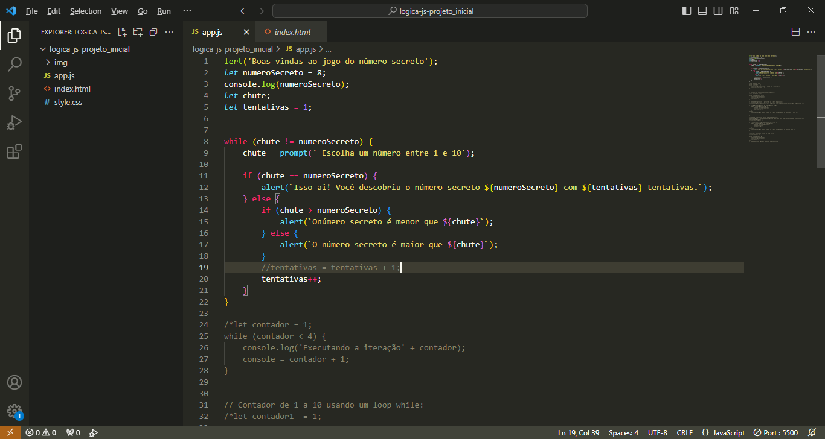Open the Search view in activity bar
Screen dimensions: 825x439
tap(14, 65)
